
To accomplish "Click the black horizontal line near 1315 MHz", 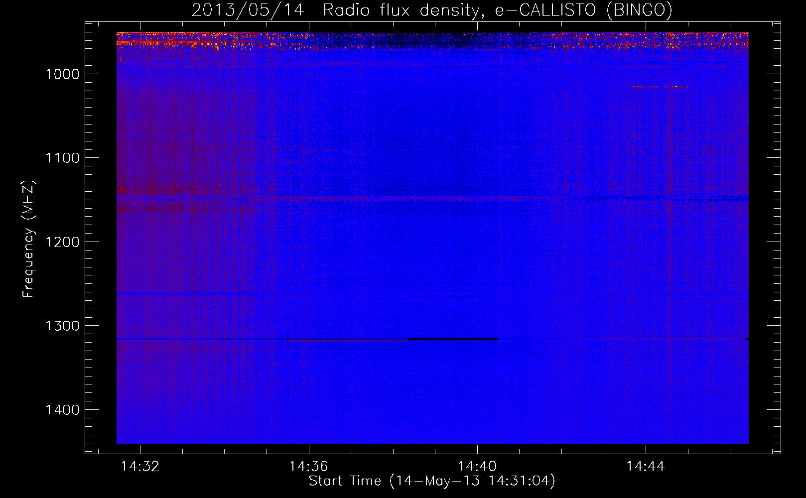I will tap(453, 339).
